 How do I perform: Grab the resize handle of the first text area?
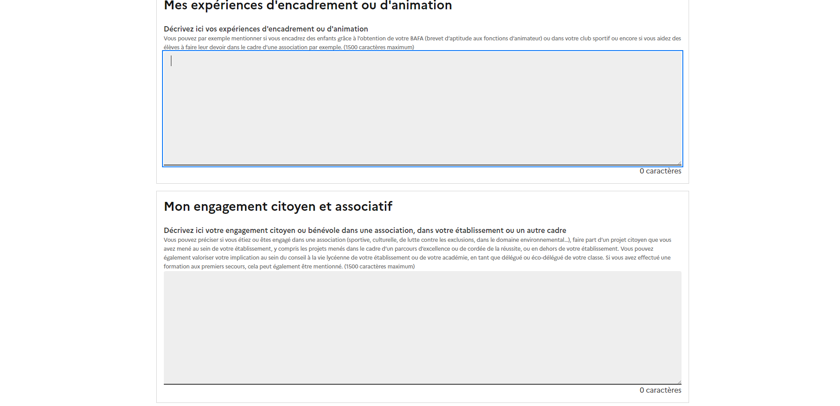(x=679, y=163)
